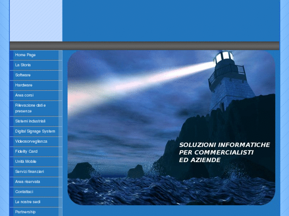The image size is (289, 216).
Task: Click Partnership menu entry
Action: pos(36,212)
